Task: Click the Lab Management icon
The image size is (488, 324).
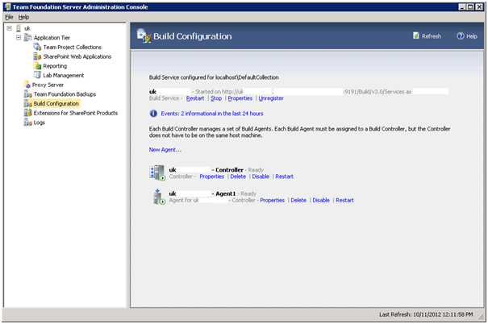Action: pyautogui.click(x=37, y=75)
